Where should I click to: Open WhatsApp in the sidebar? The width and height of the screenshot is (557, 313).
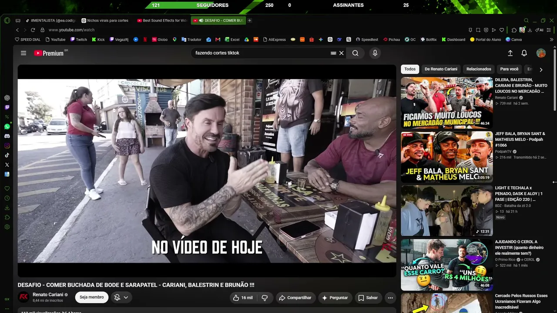tap(7, 127)
